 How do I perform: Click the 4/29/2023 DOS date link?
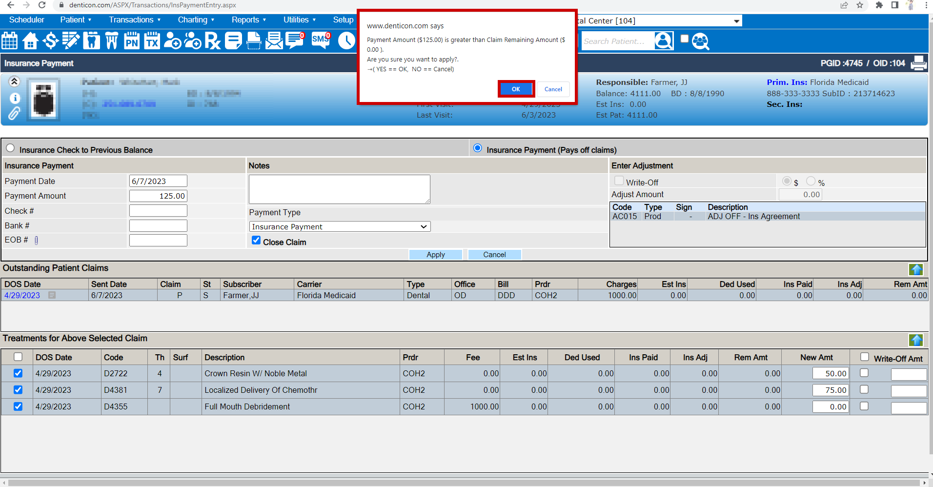tap(22, 295)
